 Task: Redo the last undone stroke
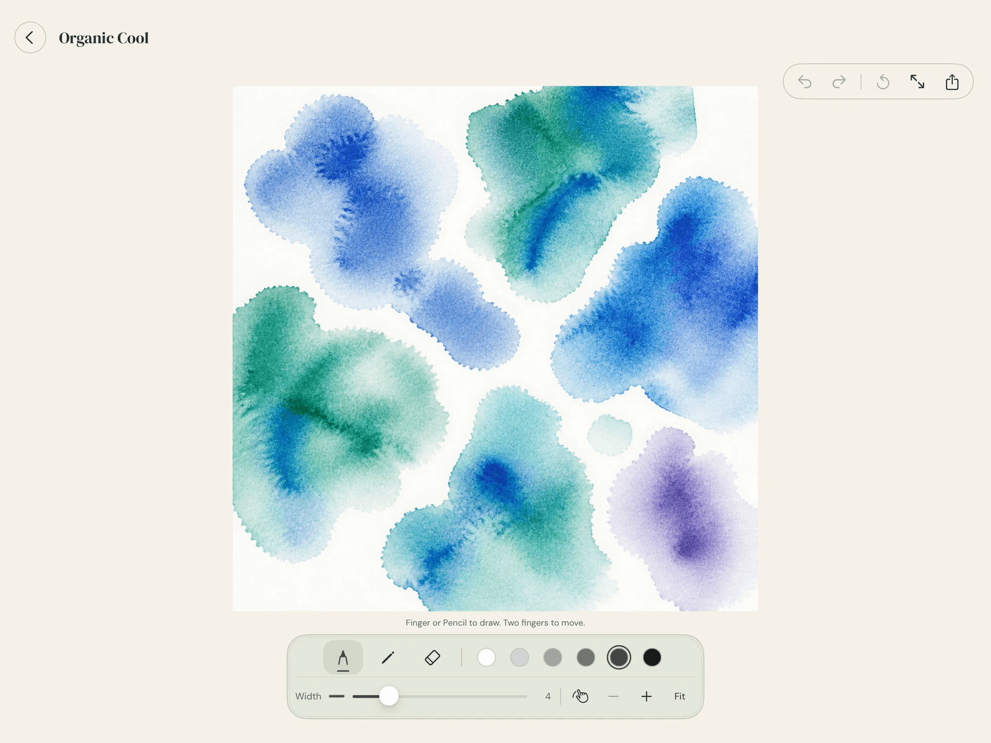(839, 82)
